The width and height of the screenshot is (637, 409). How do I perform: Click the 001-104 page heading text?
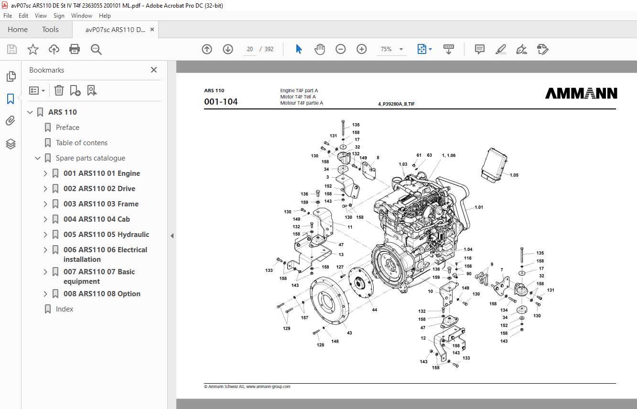coord(221,101)
